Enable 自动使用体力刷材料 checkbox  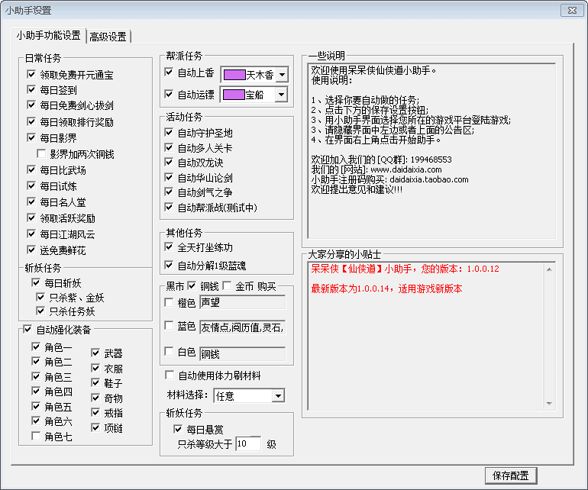point(170,376)
